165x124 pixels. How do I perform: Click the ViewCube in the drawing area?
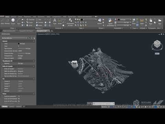point(157,44)
